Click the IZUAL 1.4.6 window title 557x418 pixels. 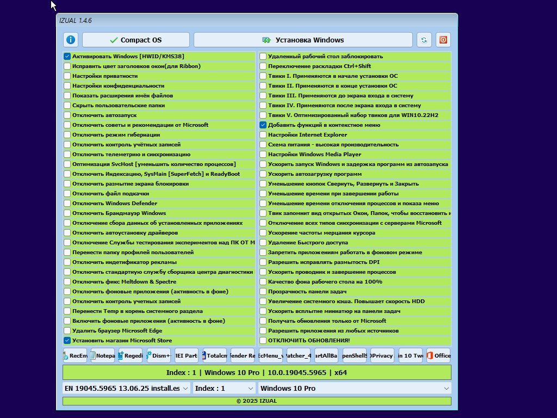(x=75, y=20)
